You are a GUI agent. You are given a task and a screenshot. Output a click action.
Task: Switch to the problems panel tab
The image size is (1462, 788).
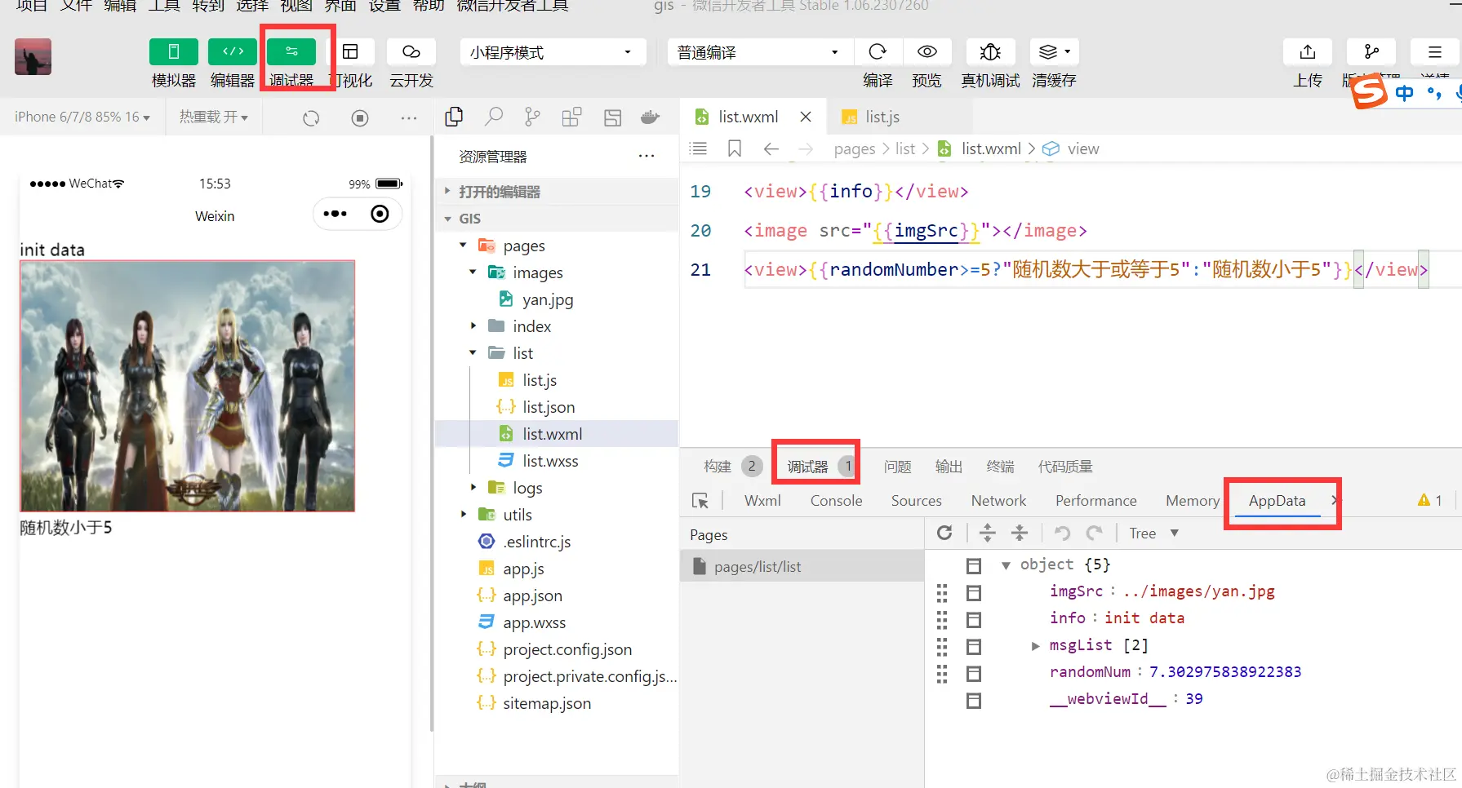click(x=897, y=467)
